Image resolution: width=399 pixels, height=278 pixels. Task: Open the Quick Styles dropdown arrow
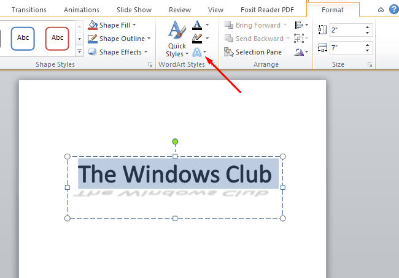[187, 54]
